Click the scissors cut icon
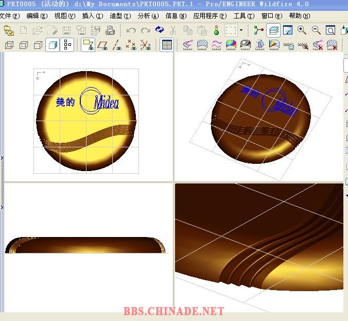This screenshot has height=321, width=348. [173, 30]
